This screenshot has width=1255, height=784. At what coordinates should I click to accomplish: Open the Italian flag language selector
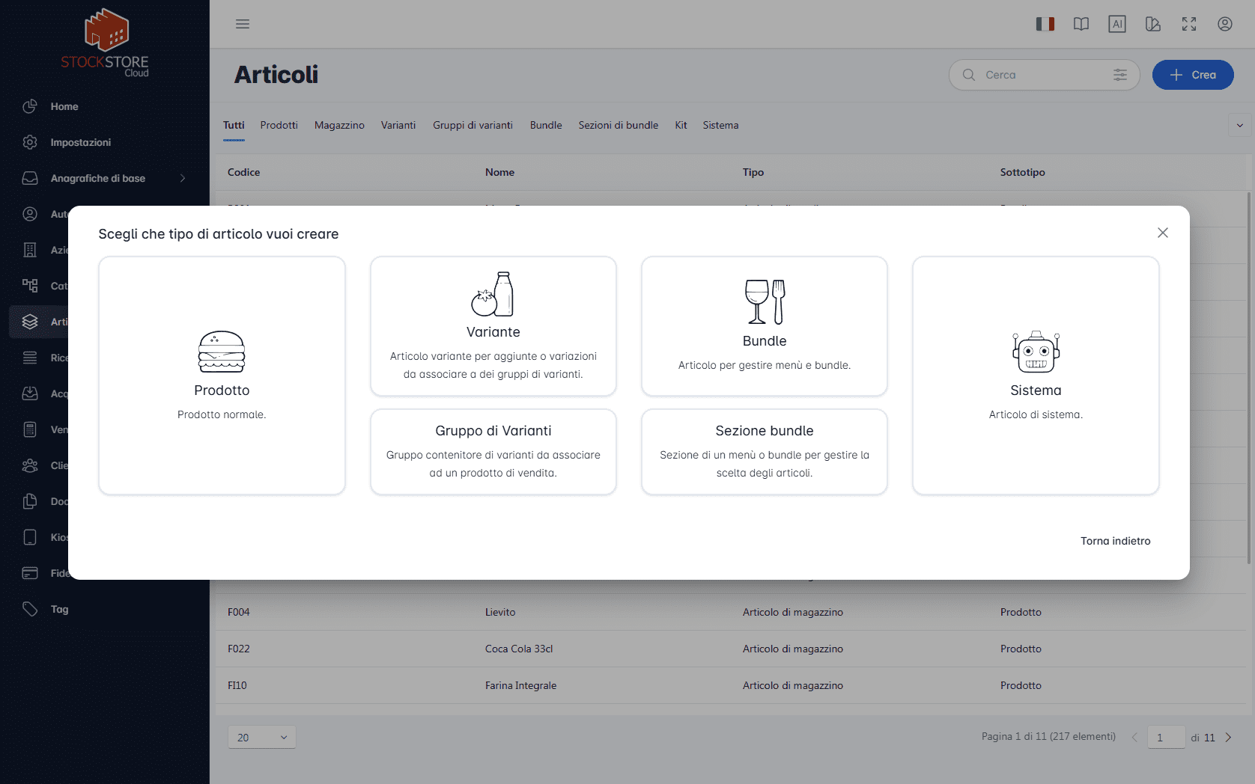tap(1045, 24)
